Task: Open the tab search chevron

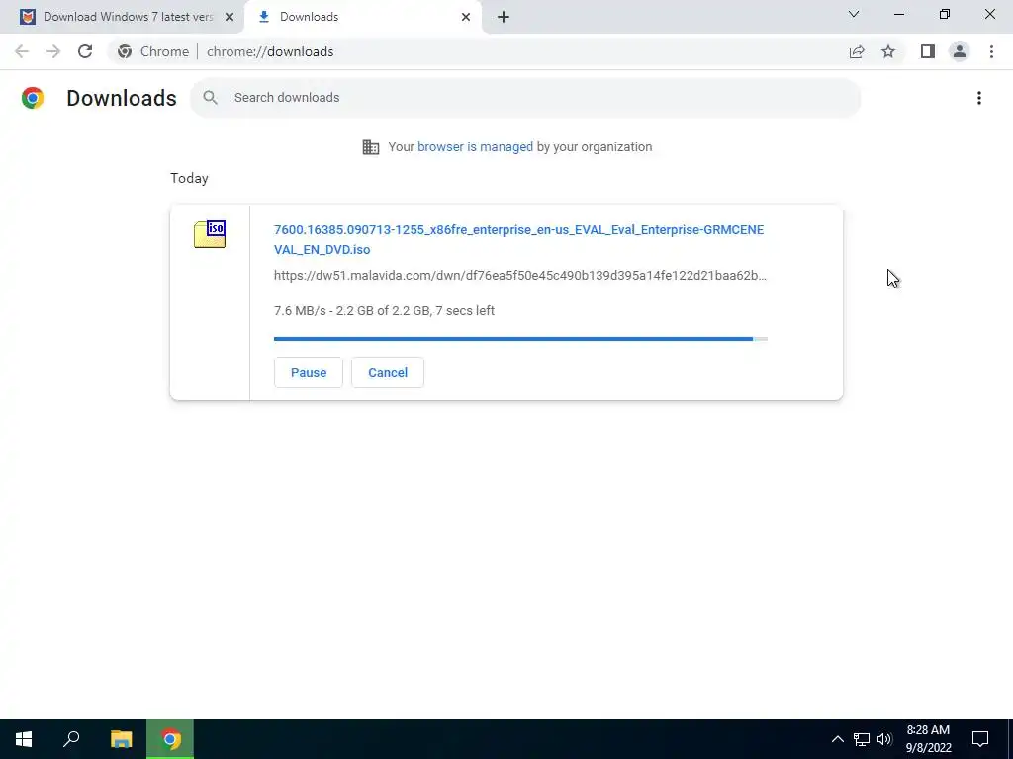Action: [854, 14]
